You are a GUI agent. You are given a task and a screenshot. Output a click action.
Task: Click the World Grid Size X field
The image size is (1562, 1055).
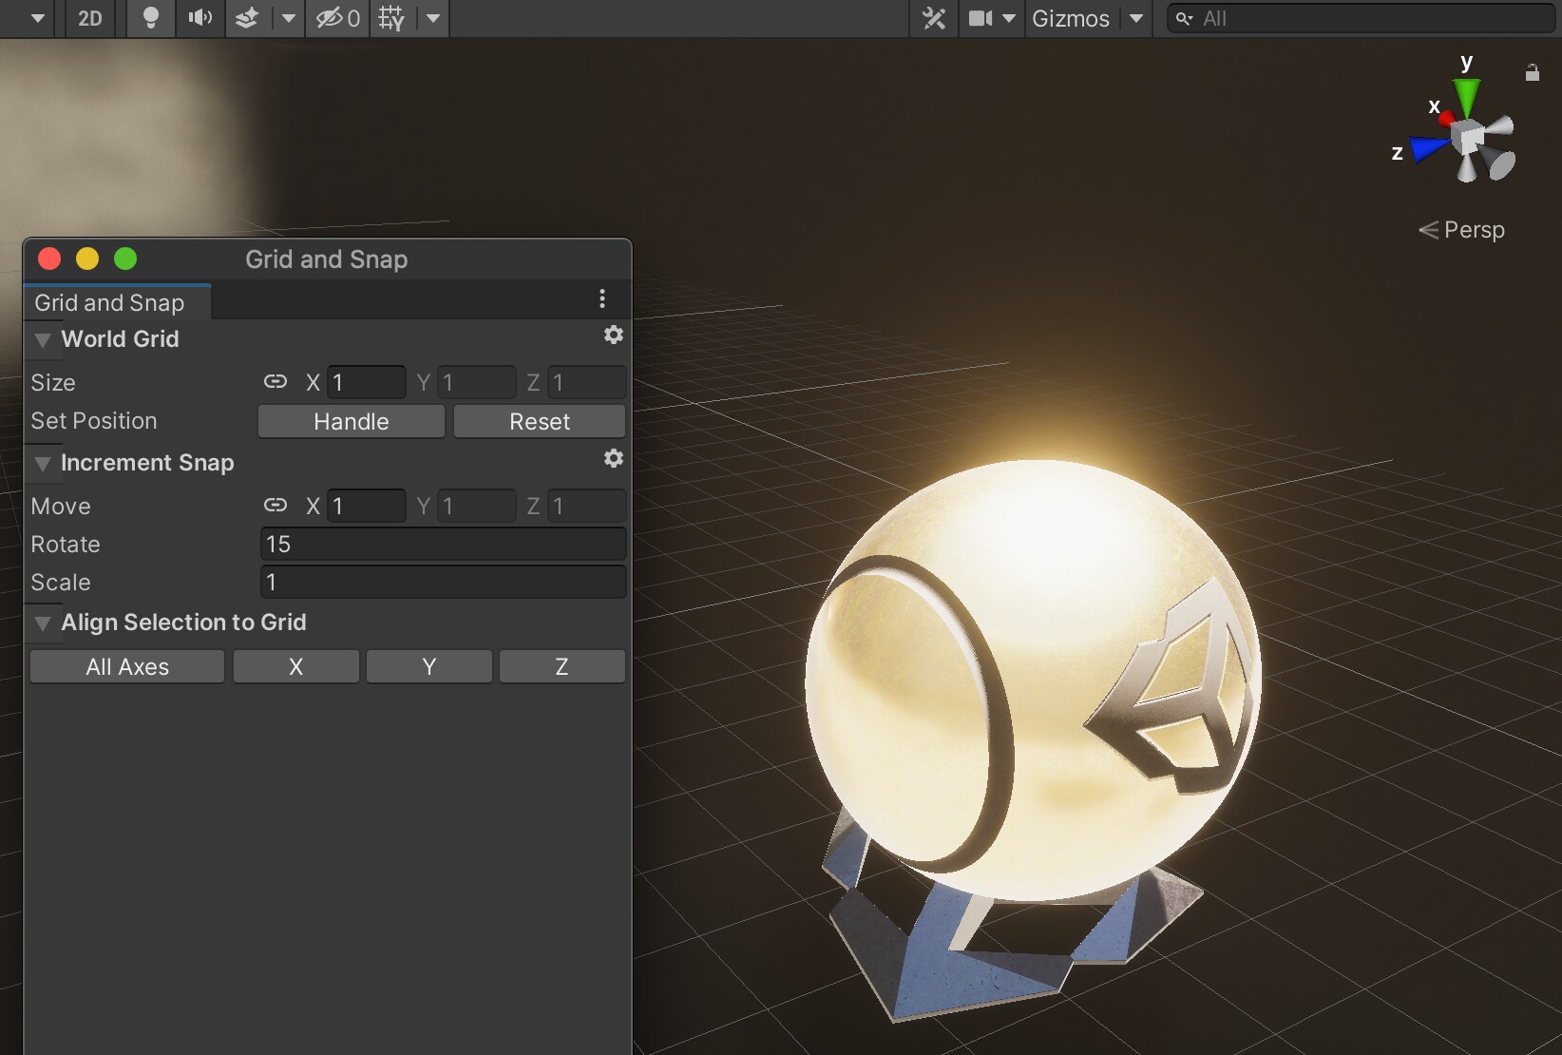click(x=367, y=382)
